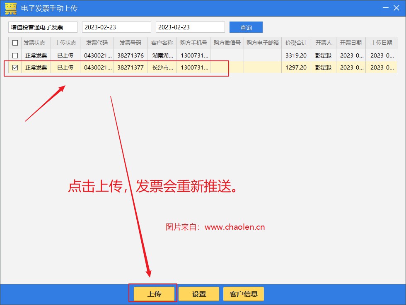Click the 价税合计 column header
Screen dimensions: 406x305
pos(296,43)
